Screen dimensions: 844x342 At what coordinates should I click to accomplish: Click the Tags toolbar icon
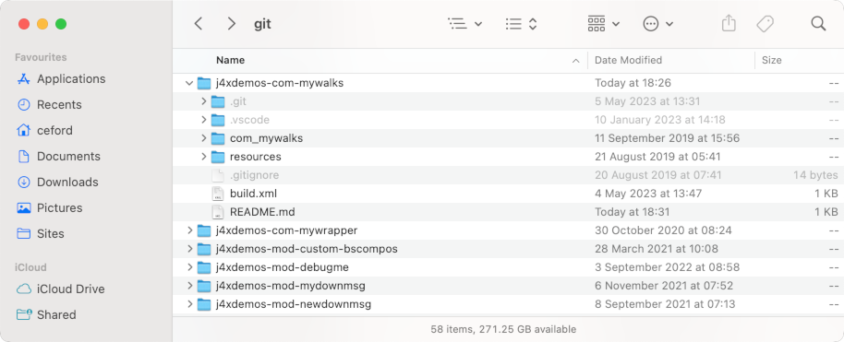tap(765, 24)
